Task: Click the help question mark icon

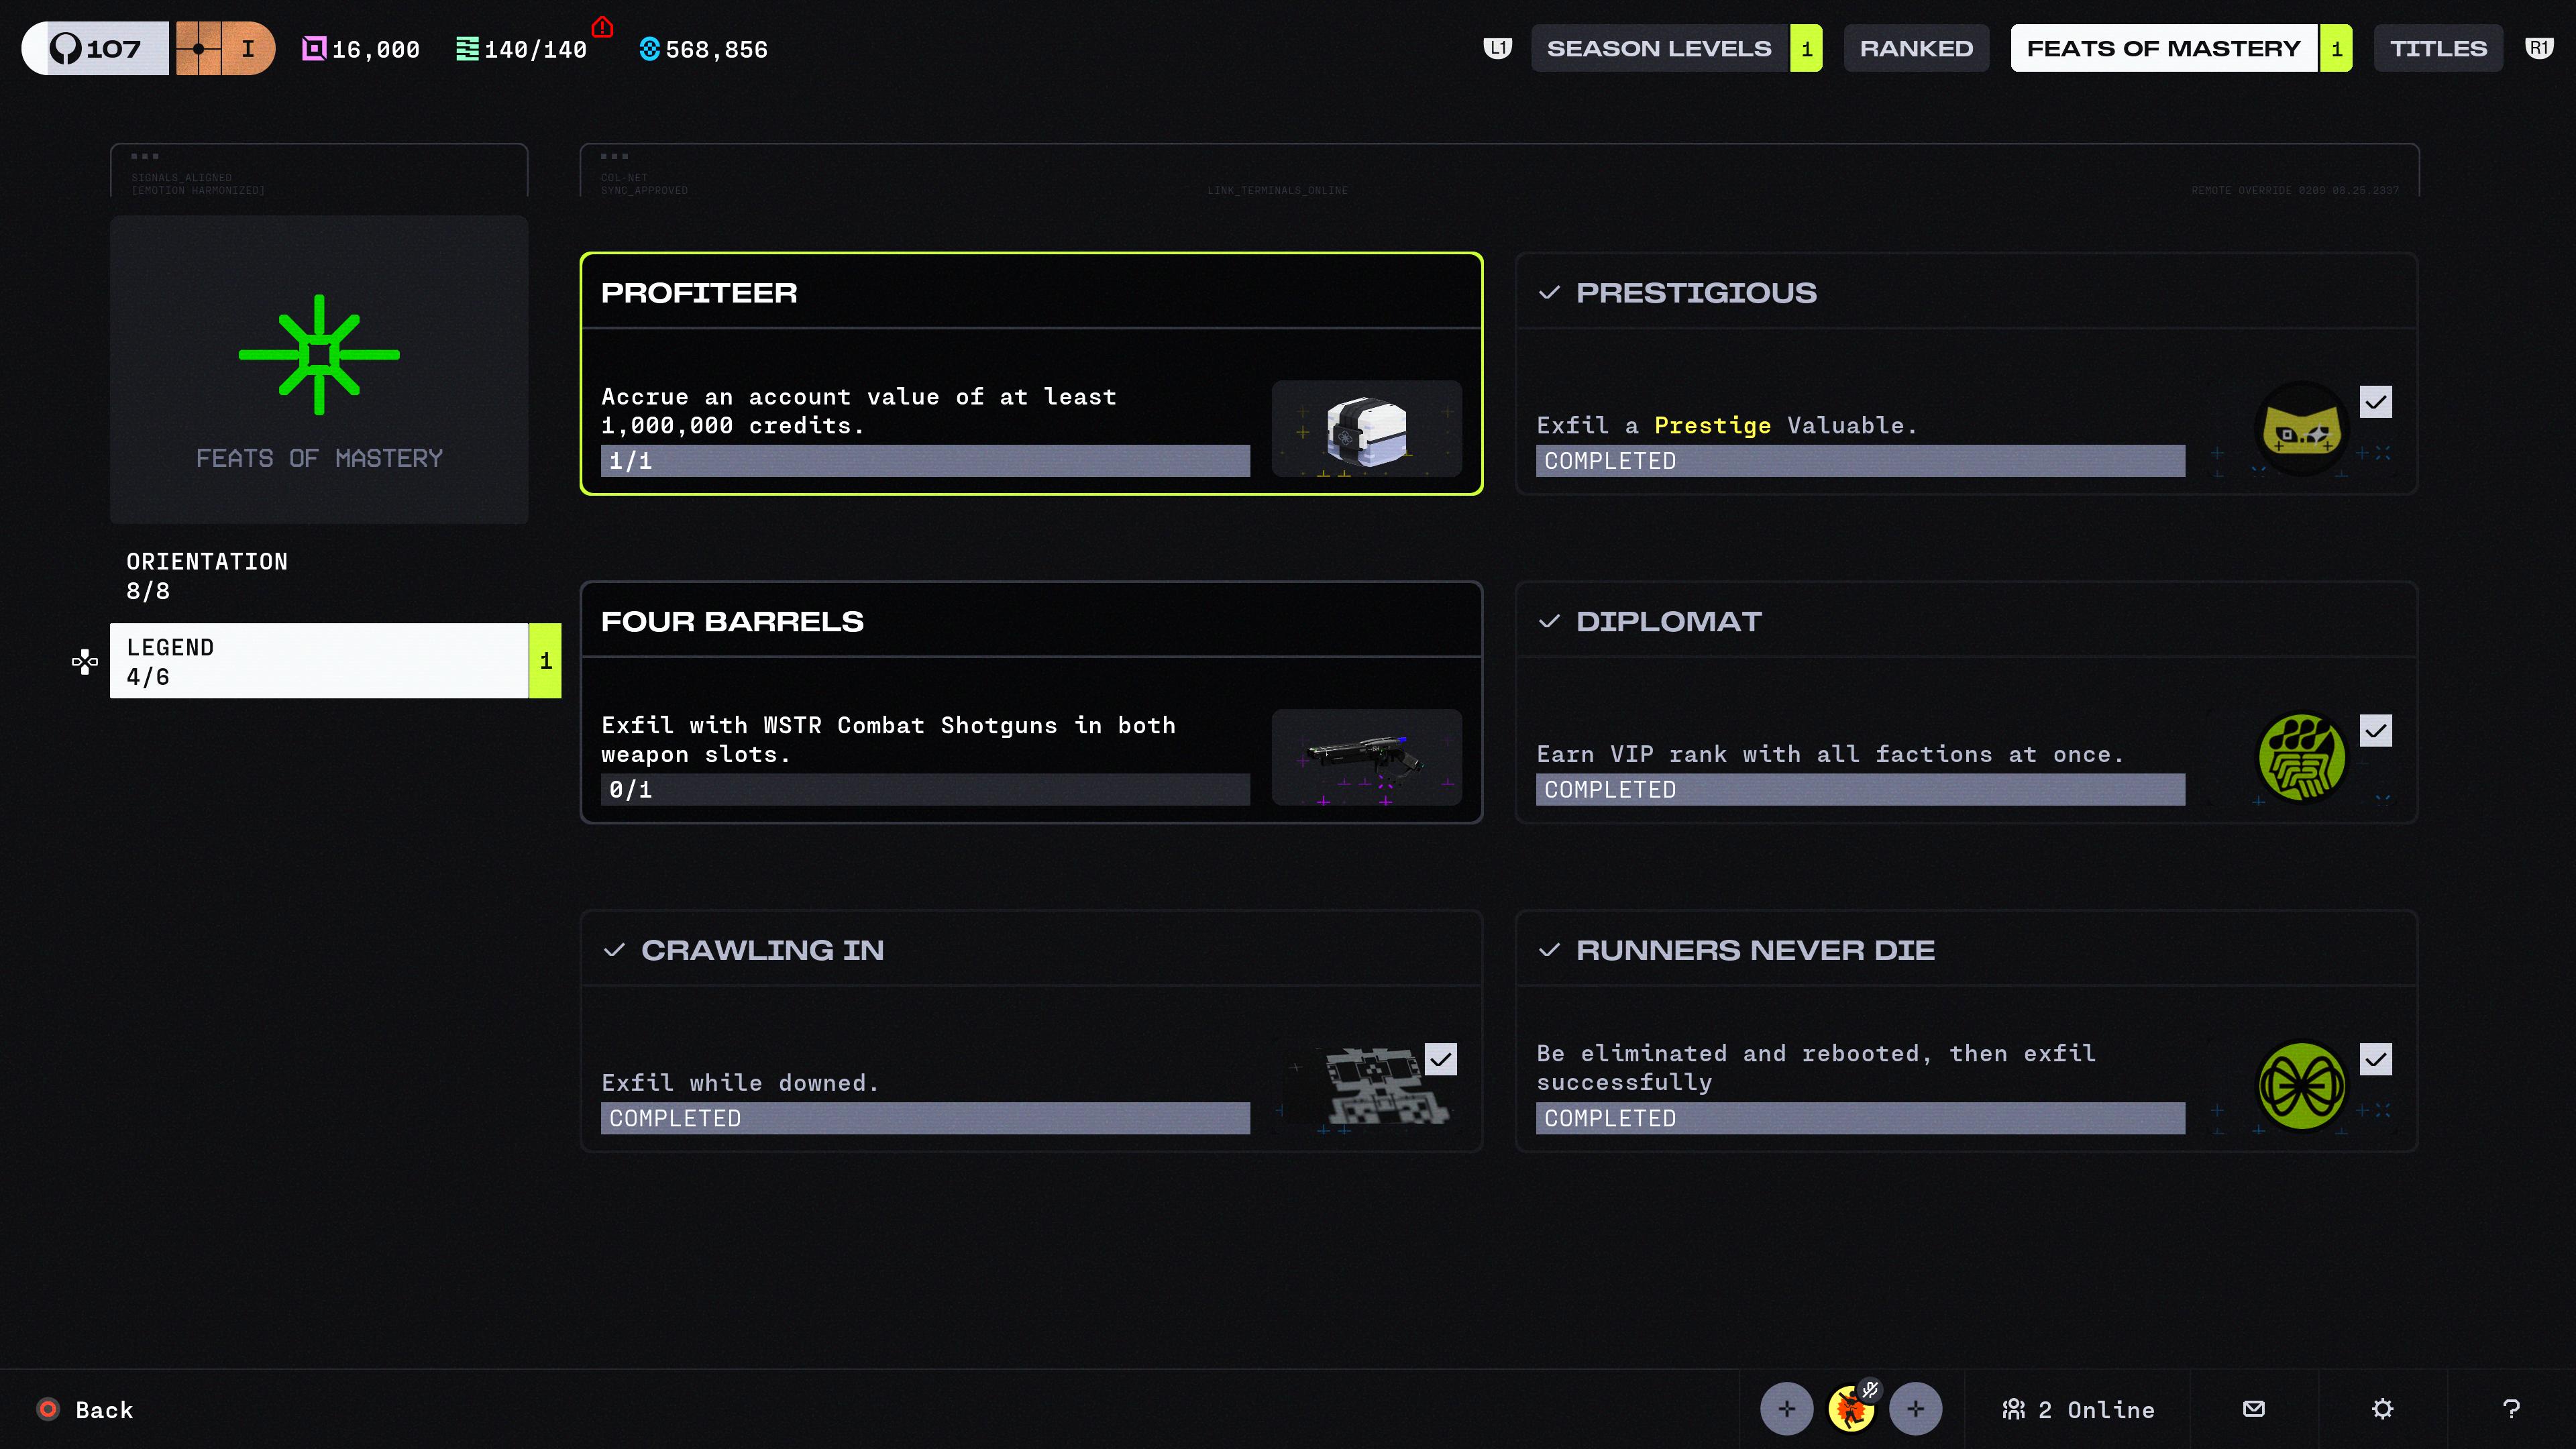Action: 2511,1409
